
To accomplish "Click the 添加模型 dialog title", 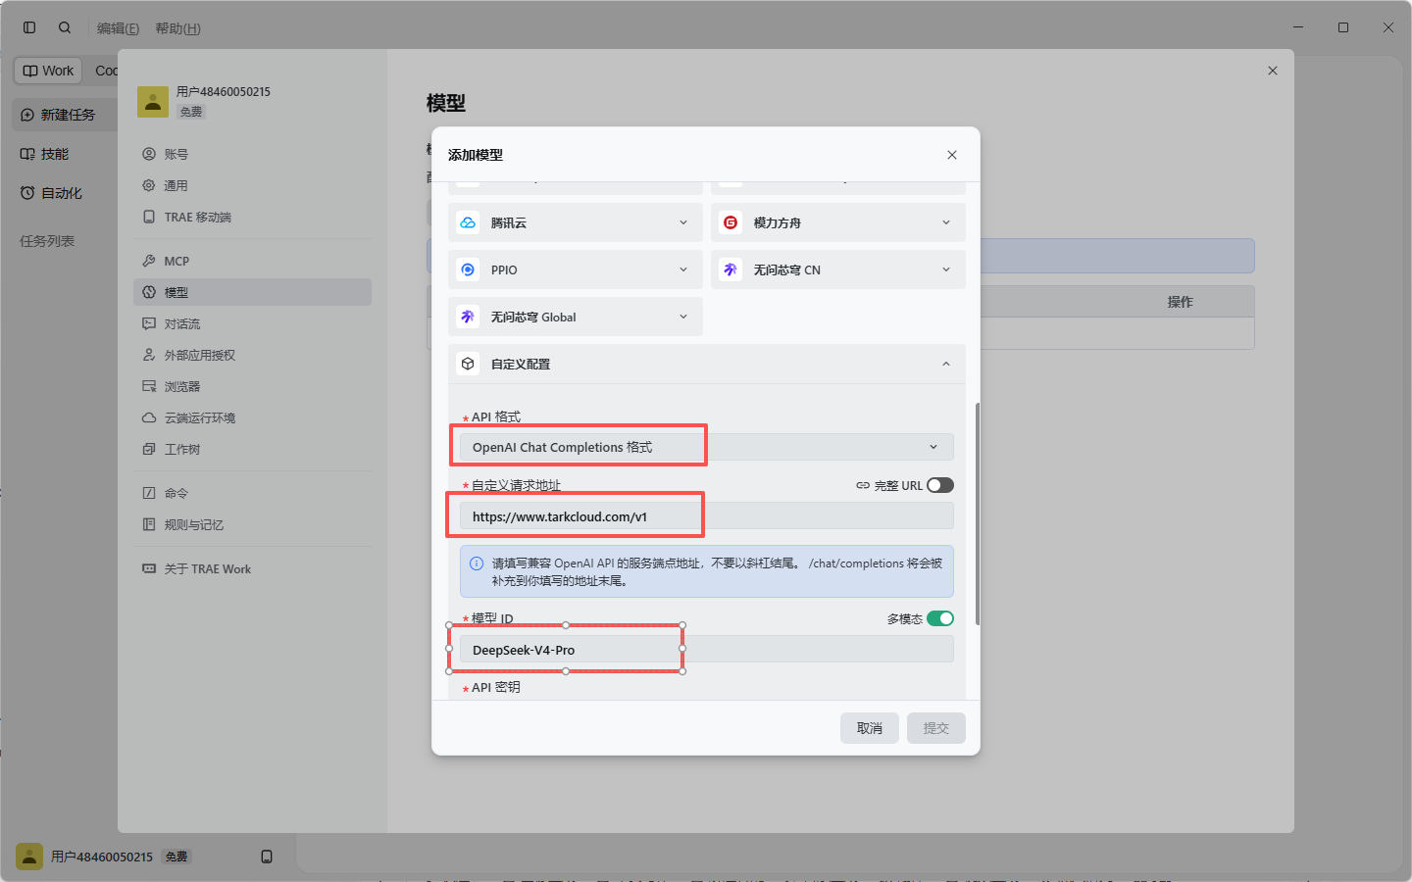I will (x=476, y=155).
